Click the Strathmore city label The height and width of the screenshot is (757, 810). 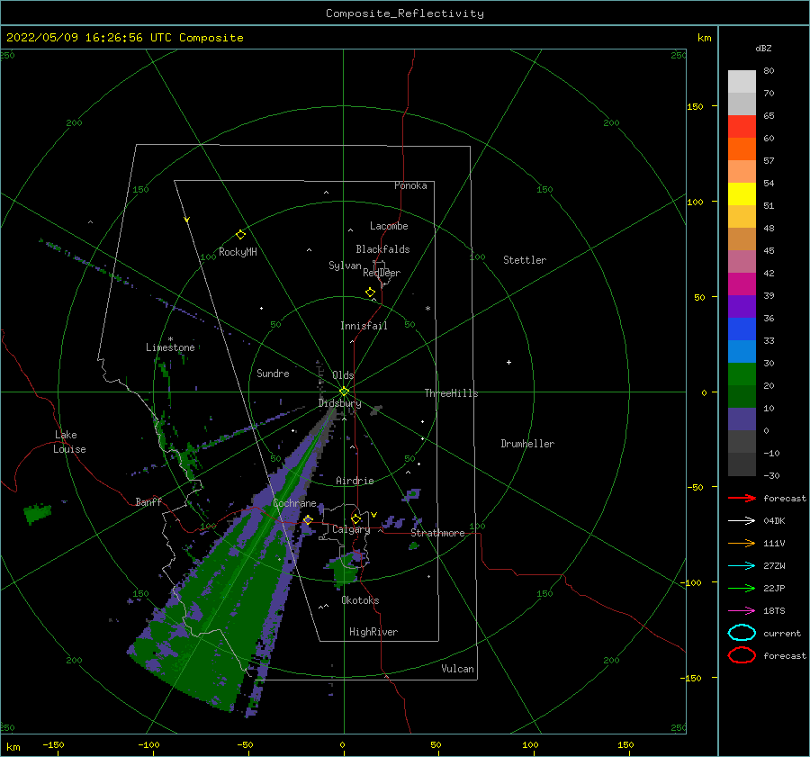437,533
